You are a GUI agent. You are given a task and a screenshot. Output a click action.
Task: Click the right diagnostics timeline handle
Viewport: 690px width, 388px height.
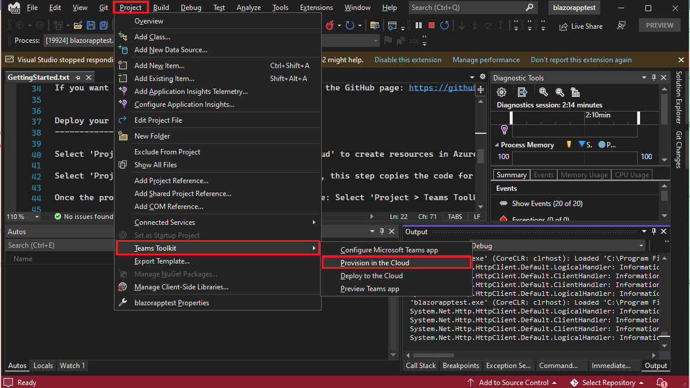pos(638,118)
